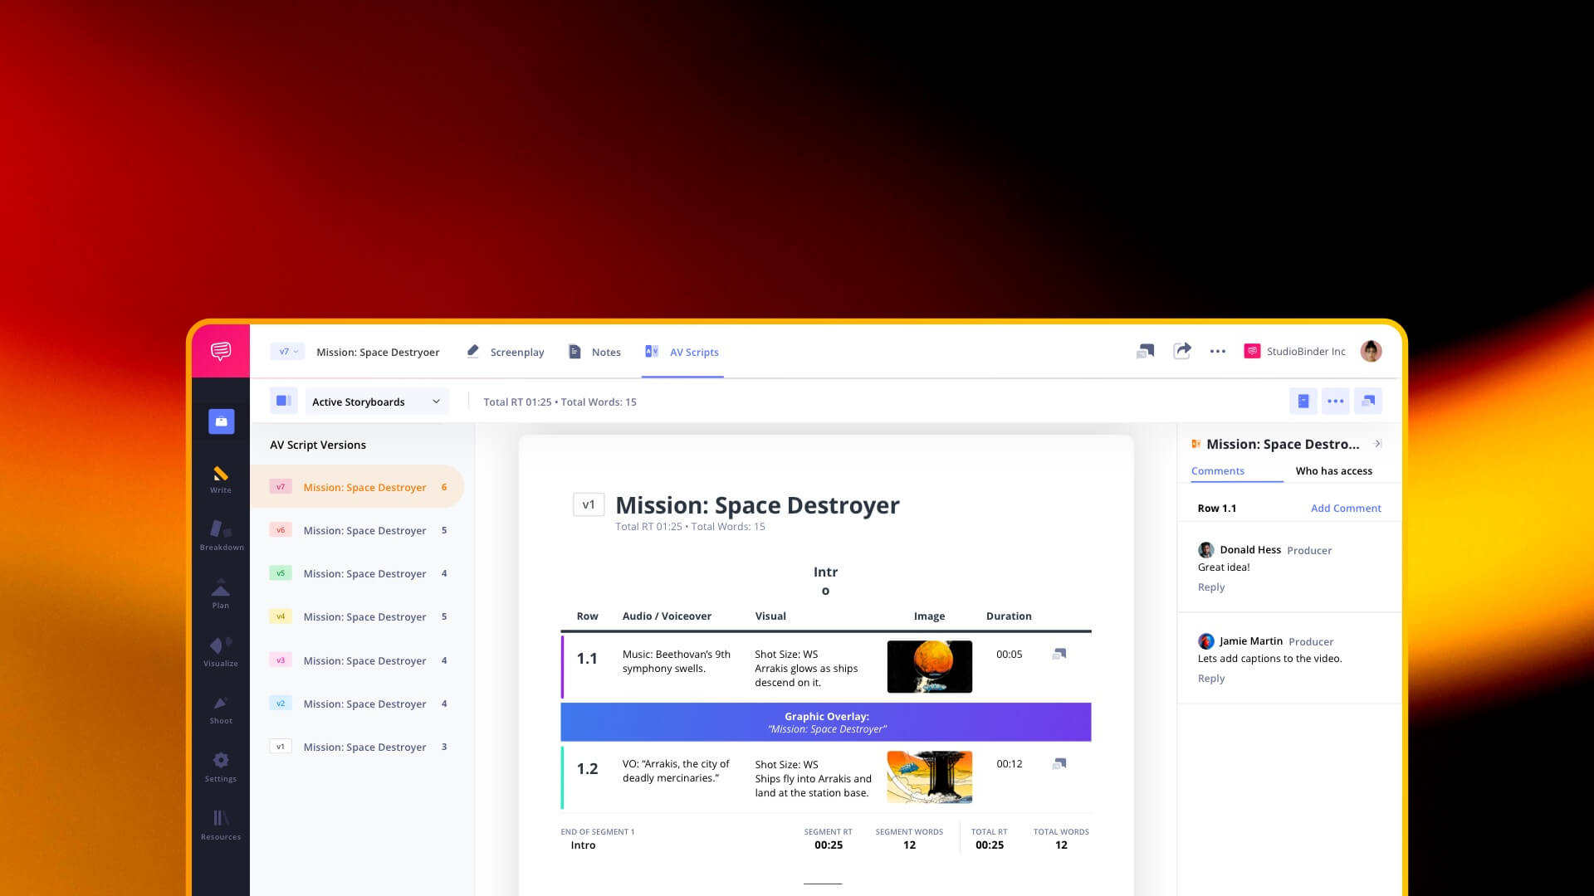Switch to the Who has access tab
Viewport: 1594px width, 896px height.
pos(1333,471)
